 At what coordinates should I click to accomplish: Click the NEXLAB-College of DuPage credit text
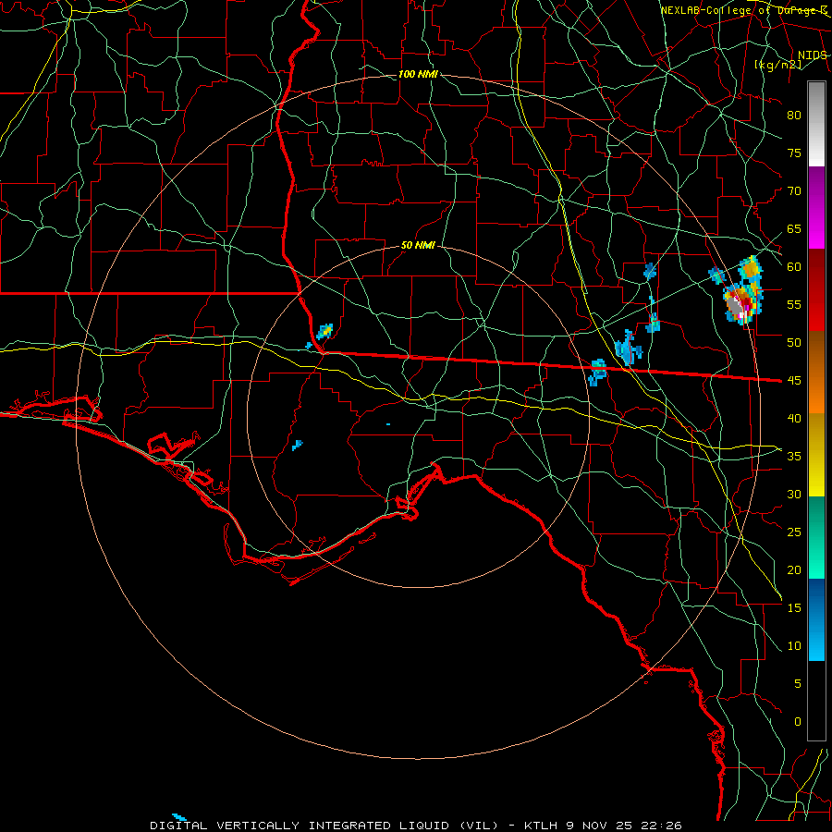(743, 10)
